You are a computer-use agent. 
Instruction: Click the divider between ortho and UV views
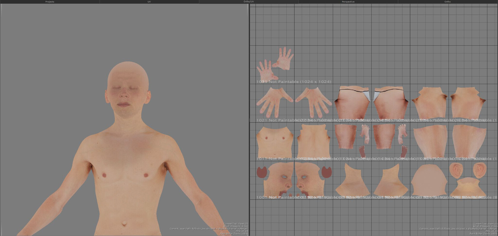click(249, 119)
